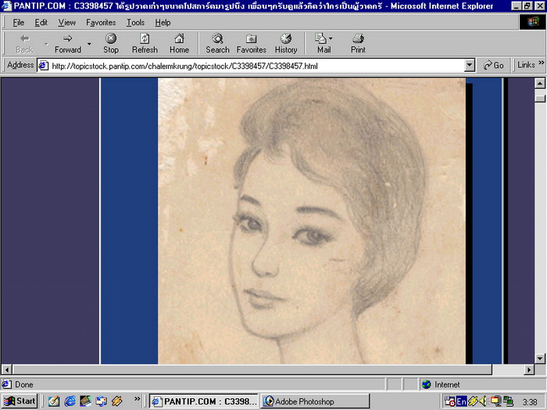The height and width of the screenshot is (410, 547).
Task: Go to the Home page
Action: point(179,43)
